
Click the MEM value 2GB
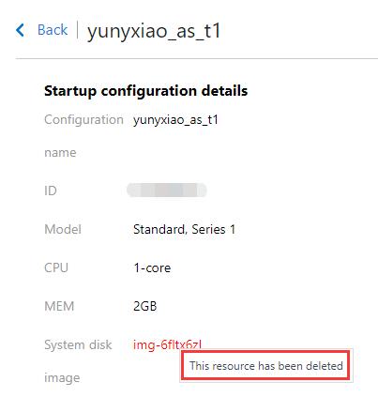(x=144, y=306)
